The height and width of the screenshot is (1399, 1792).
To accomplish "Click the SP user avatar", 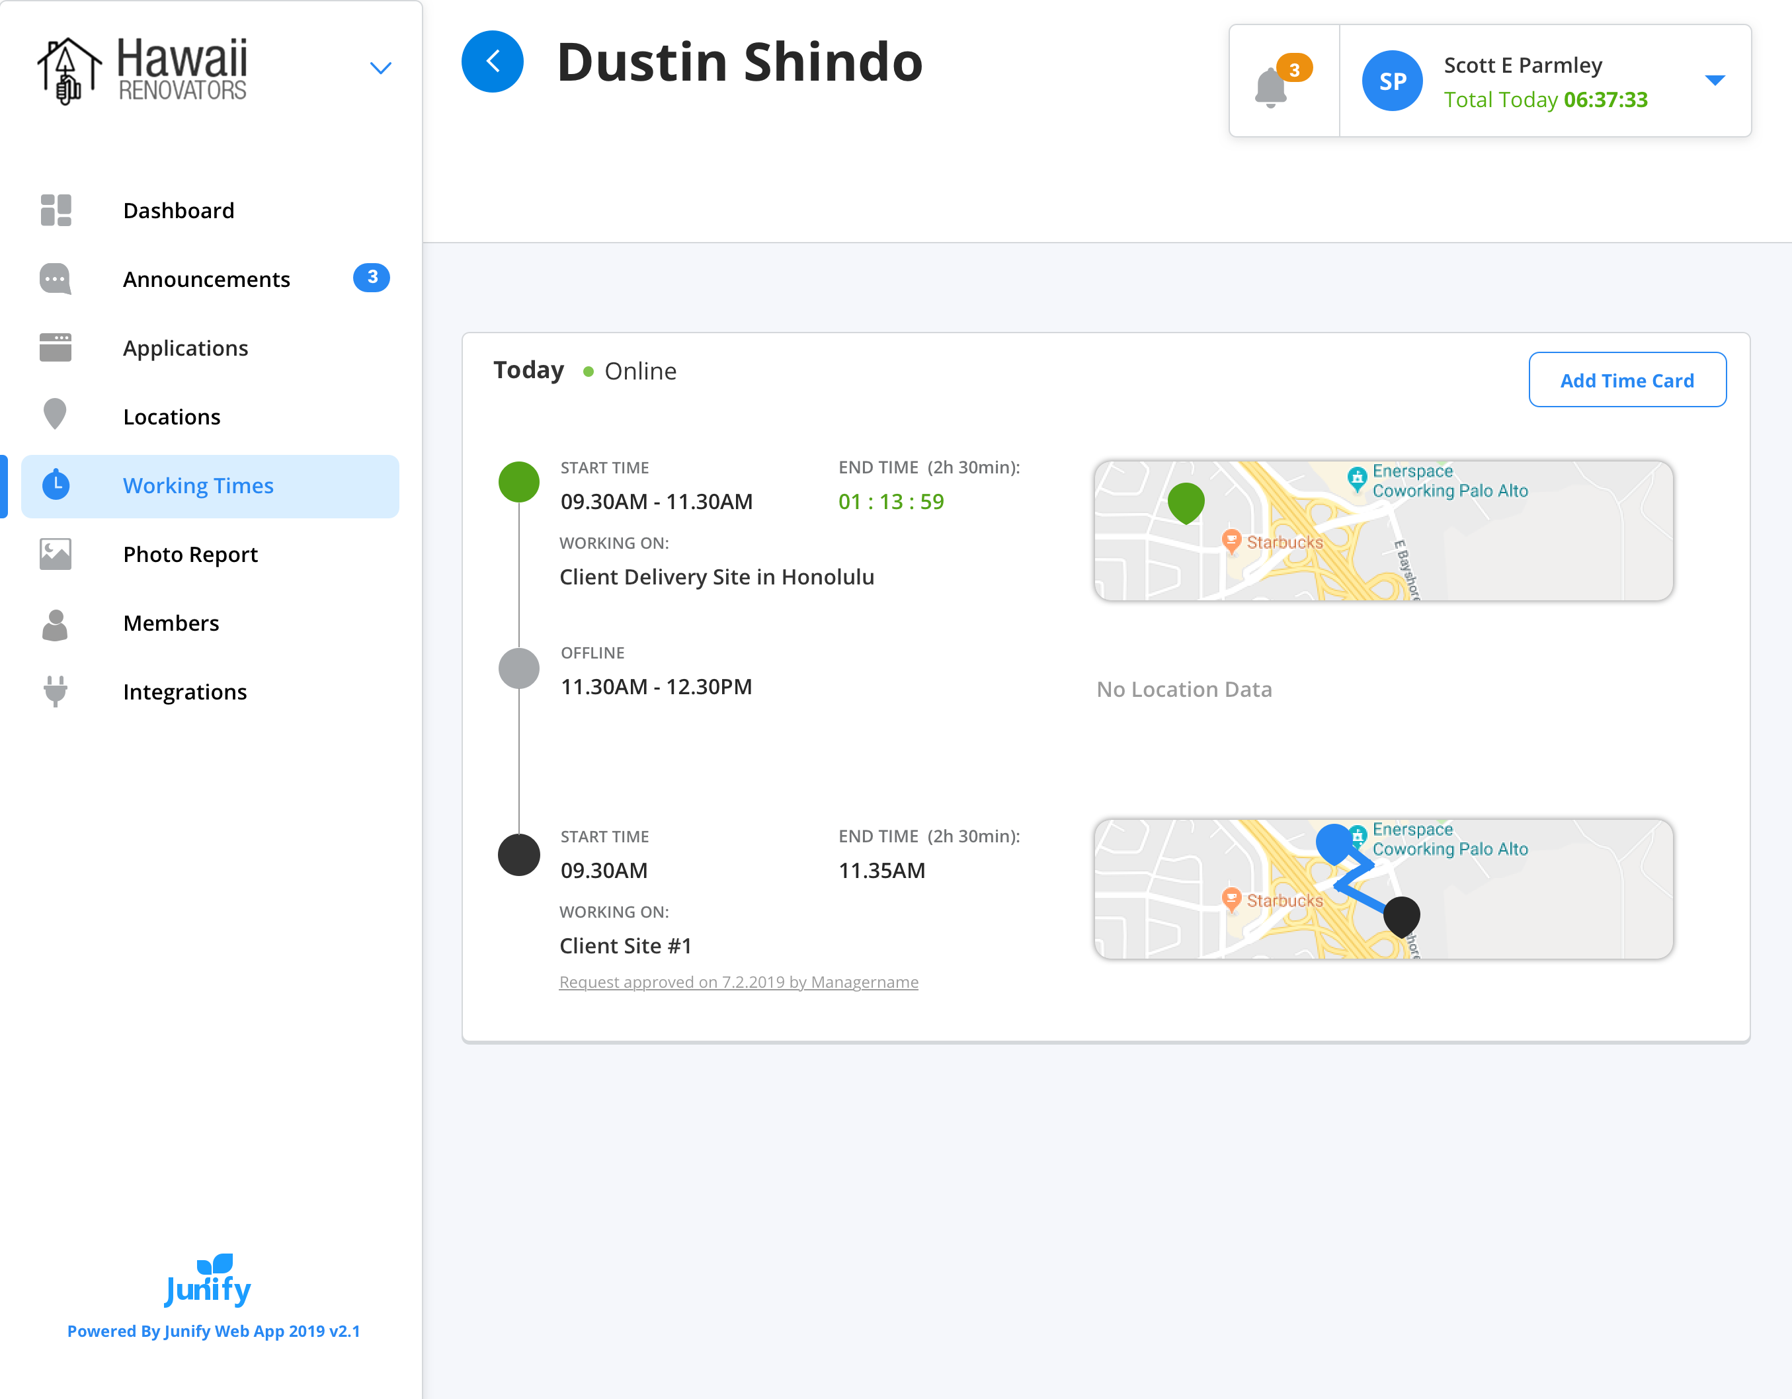I will 1393,81.
